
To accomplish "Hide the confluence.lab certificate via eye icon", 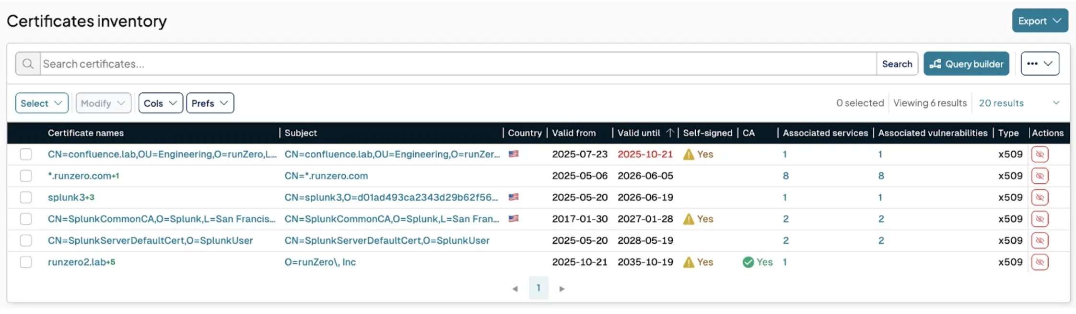I will coord(1040,154).
